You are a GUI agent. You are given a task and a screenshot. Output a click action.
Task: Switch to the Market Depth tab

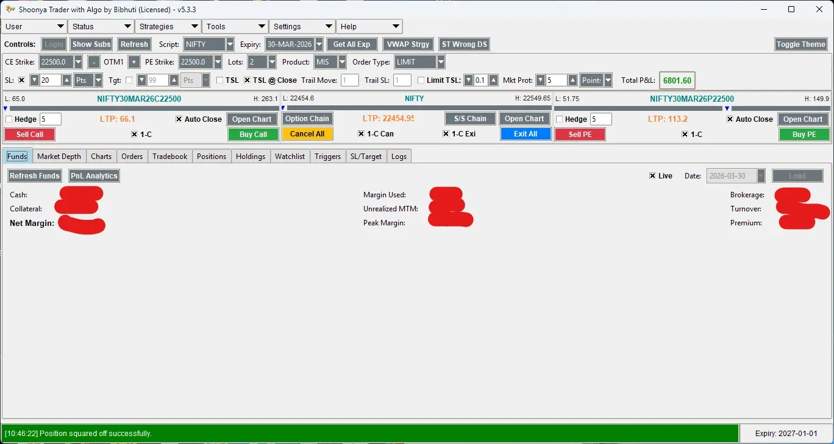click(x=59, y=157)
